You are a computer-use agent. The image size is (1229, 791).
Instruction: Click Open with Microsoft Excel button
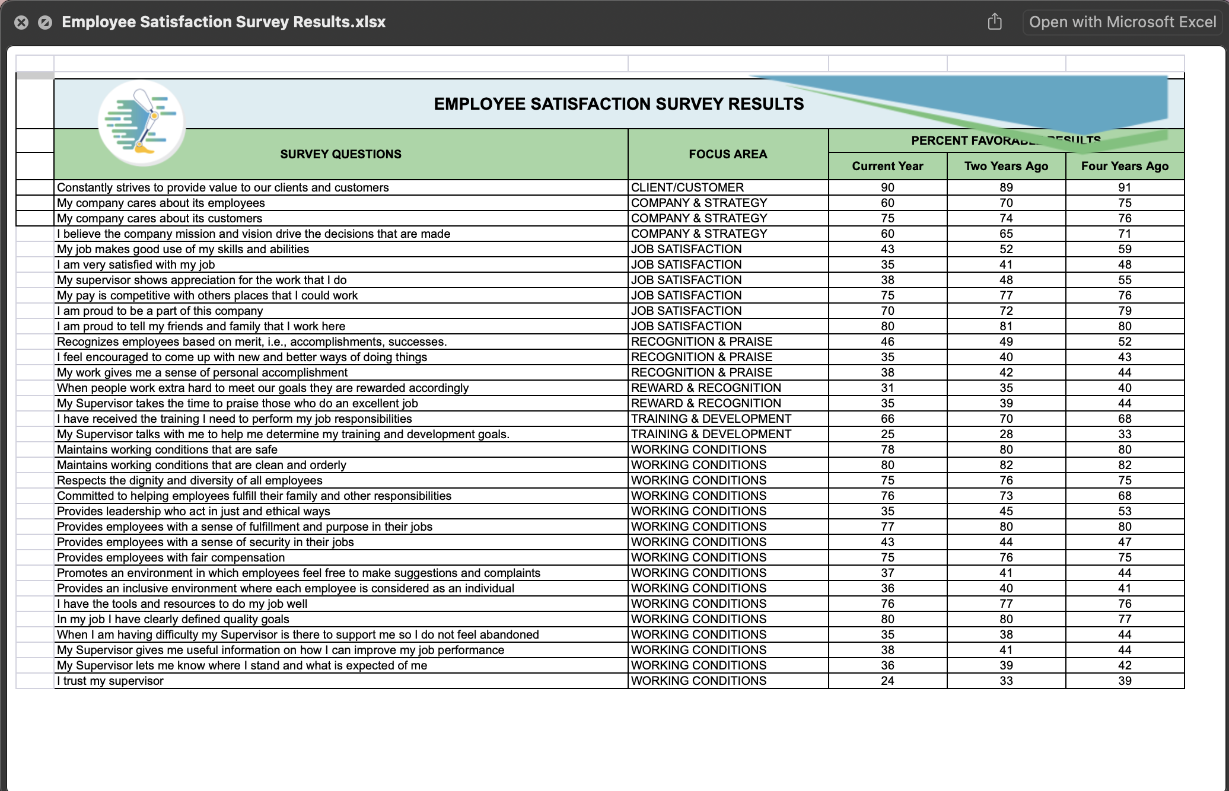coord(1122,22)
